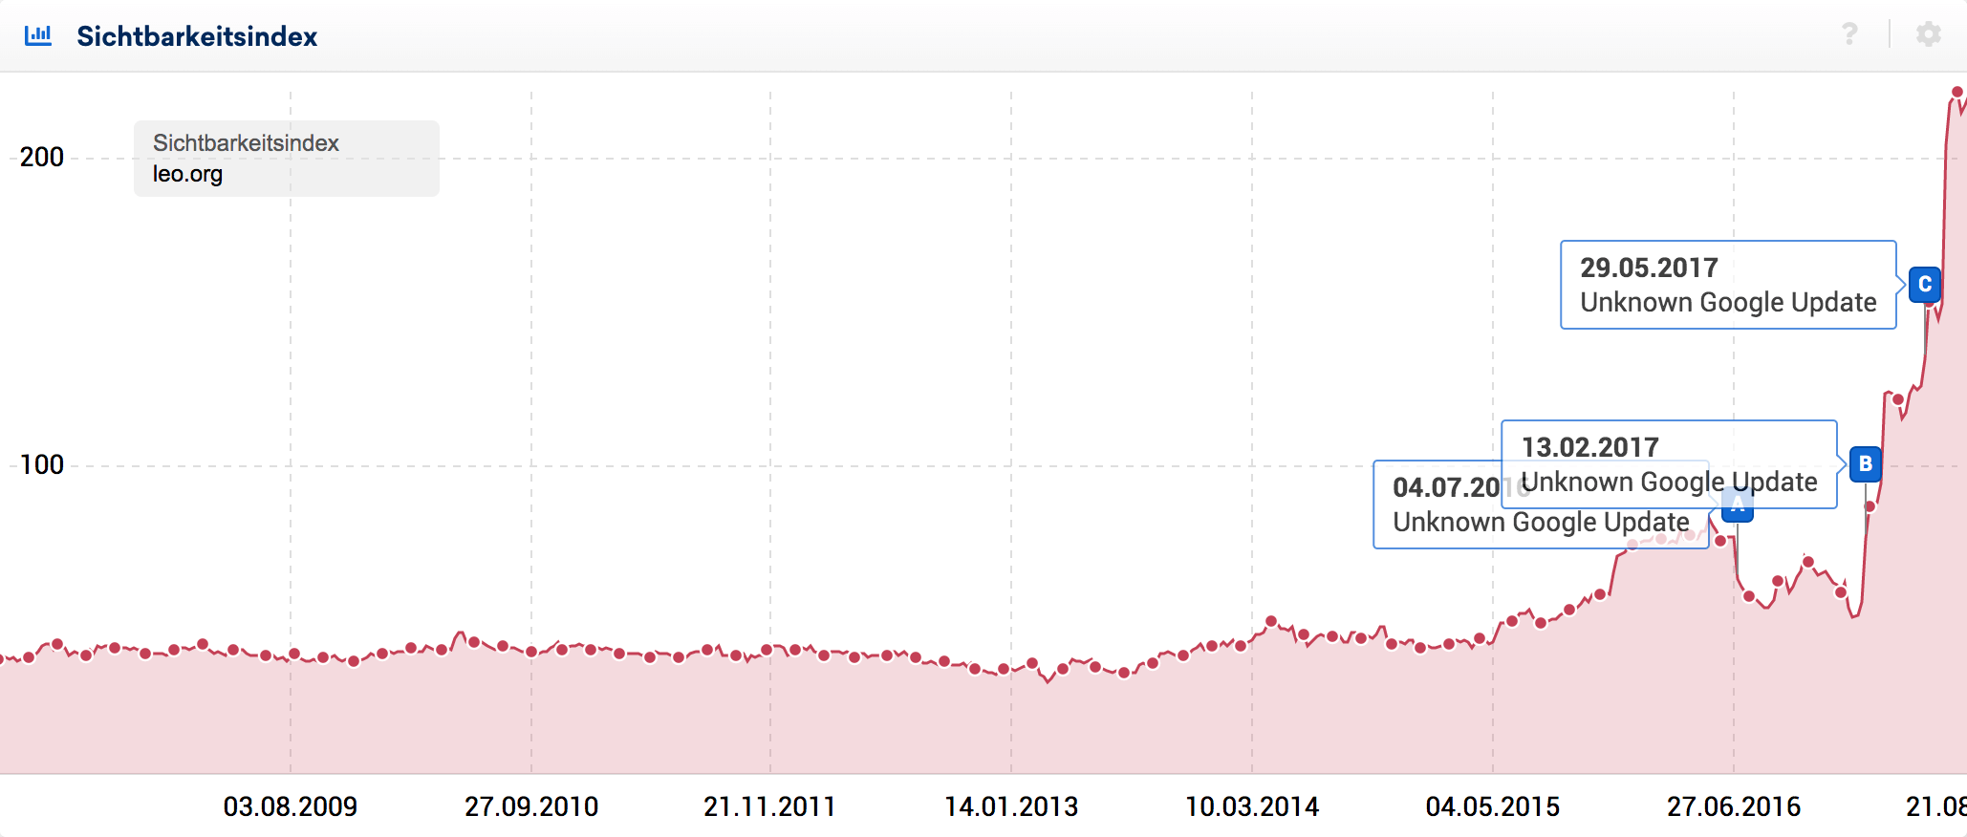Click the 100 y-axis value label
The height and width of the screenshot is (837, 1967).
(x=42, y=465)
